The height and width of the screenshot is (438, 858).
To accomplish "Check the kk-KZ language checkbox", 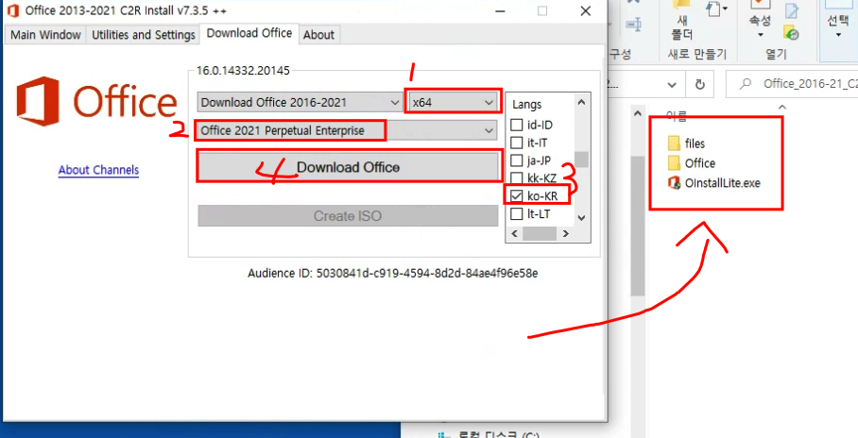I will (x=516, y=177).
